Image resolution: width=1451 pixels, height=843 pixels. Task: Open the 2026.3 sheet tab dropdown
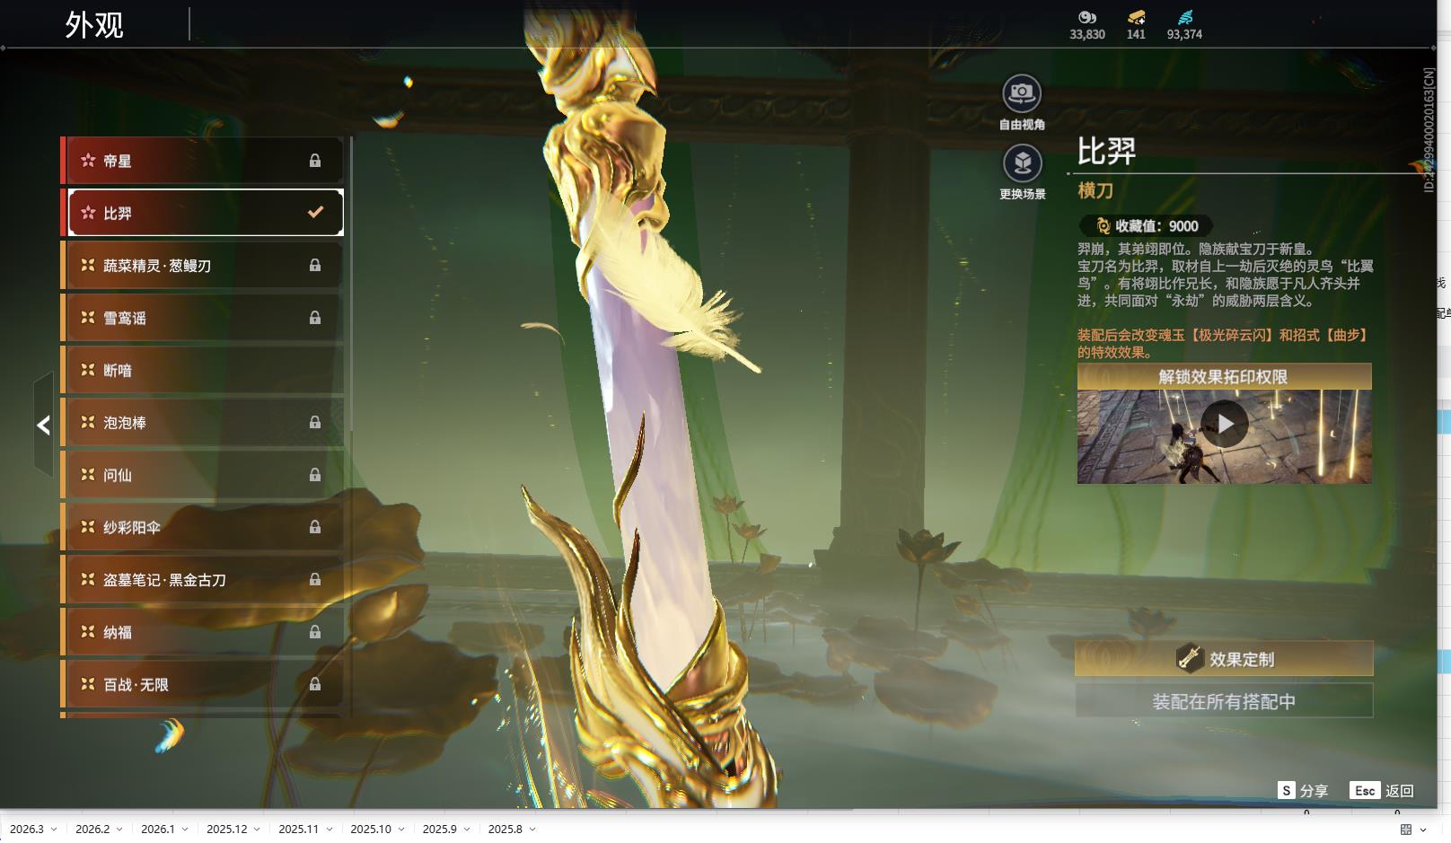tap(54, 830)
